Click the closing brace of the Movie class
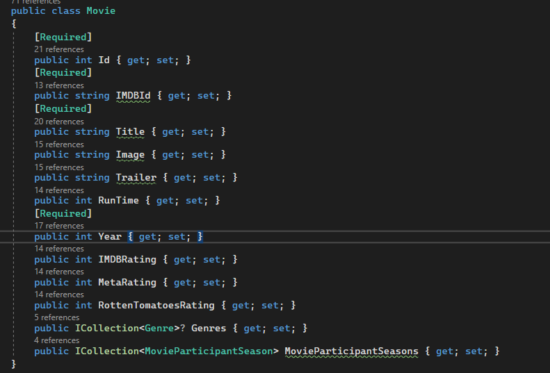Viewport: 550px width, 373px height. [x=14, y=364]
